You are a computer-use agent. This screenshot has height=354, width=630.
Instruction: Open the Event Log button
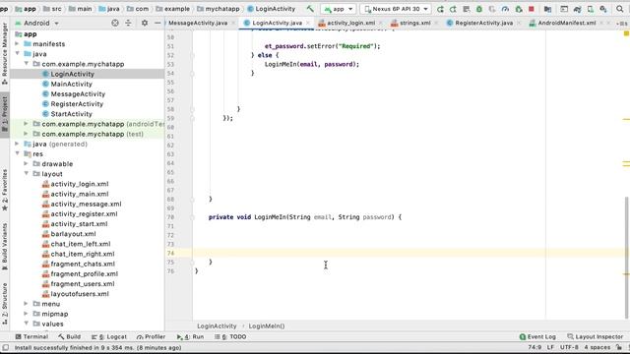[x=537, y=336]
